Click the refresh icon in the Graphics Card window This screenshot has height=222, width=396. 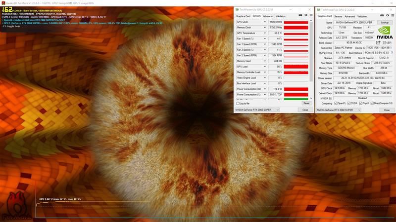coord(388,16)
